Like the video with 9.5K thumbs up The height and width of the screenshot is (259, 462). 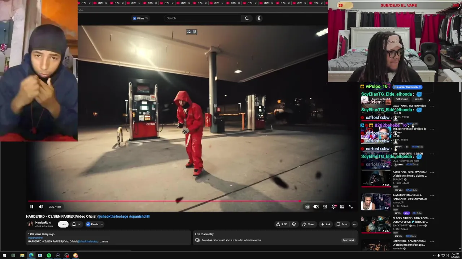(282, 224)
